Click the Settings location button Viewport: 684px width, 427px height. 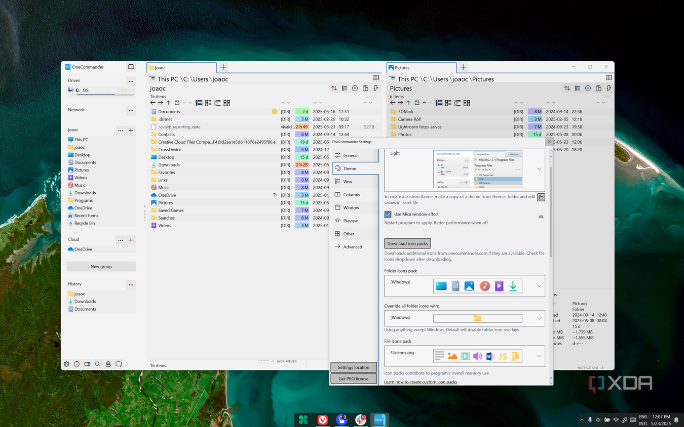click(354, 367)
